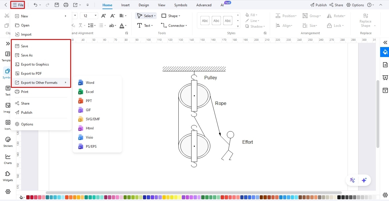Click the magic wand floating button
The image size is (389, 201).
352,180
